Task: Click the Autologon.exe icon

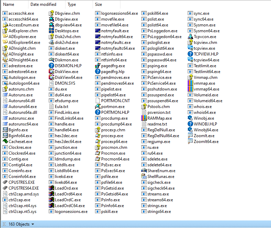Action: (x=5, y=77)
